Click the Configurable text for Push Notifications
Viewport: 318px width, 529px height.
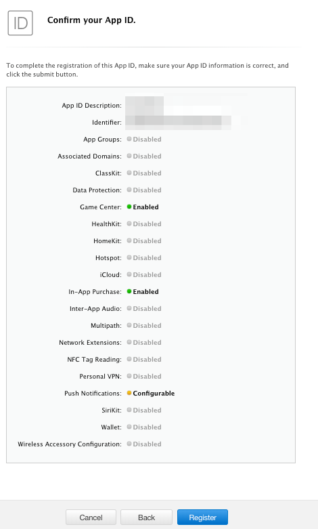[154, 394]
